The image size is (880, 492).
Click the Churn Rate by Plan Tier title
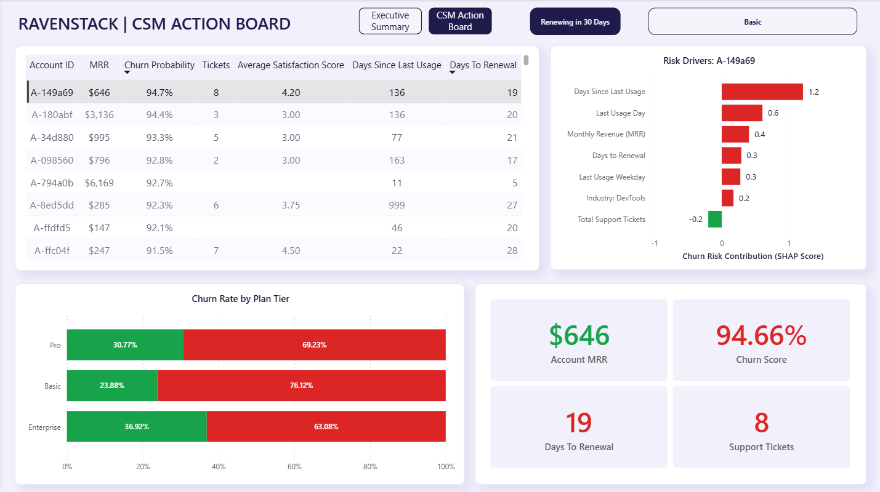(x=241, y=299)
